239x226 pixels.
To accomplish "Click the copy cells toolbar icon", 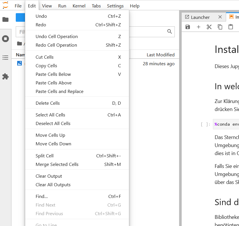I will [x=220, y=27].
